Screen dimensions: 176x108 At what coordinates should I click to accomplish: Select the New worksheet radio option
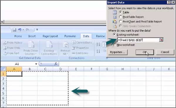114,45
